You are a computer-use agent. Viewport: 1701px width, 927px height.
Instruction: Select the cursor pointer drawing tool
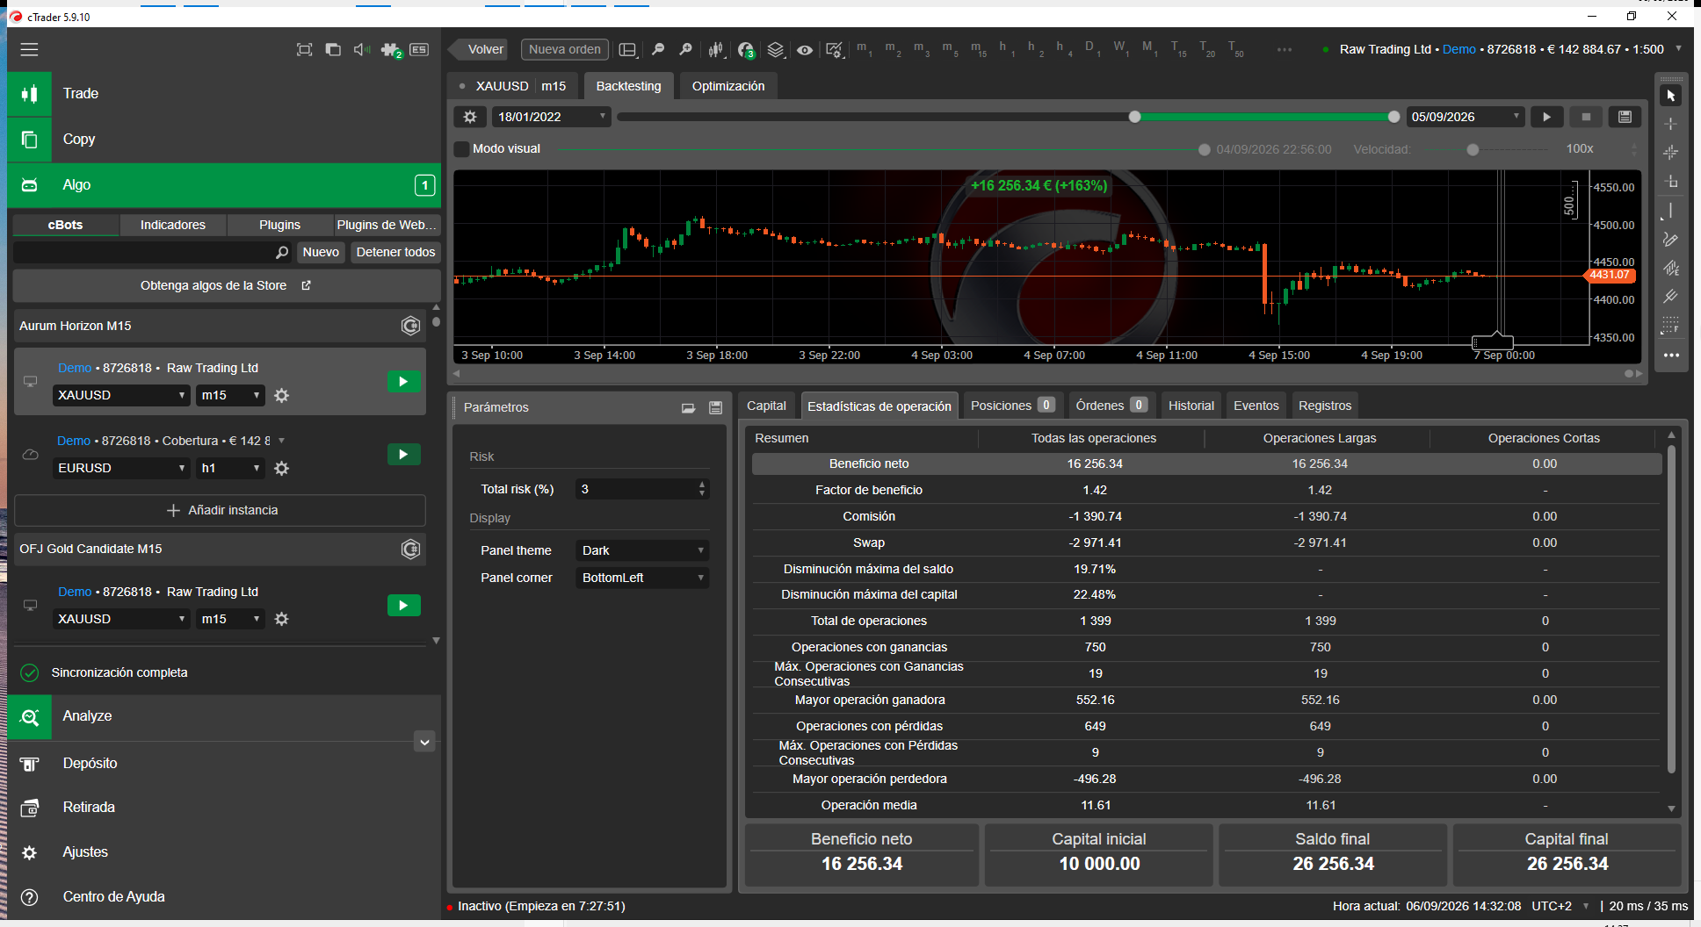tap(1671, 96)
